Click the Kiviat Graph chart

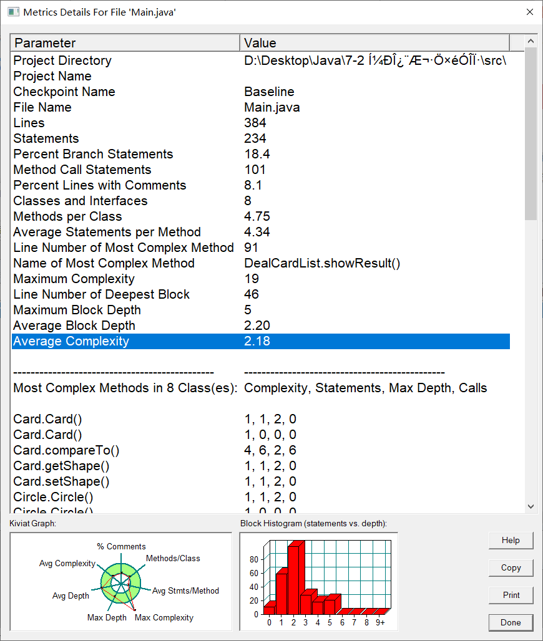coord(121,582)
